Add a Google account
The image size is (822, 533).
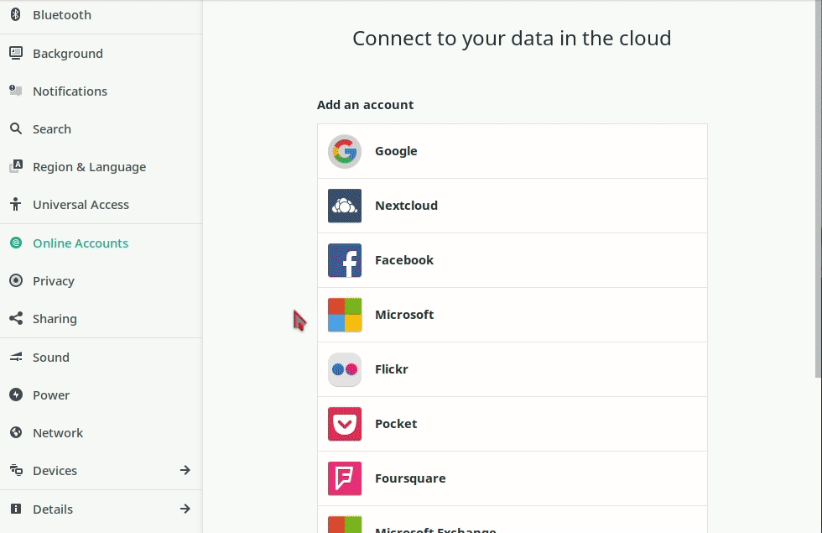click(512, 151)
